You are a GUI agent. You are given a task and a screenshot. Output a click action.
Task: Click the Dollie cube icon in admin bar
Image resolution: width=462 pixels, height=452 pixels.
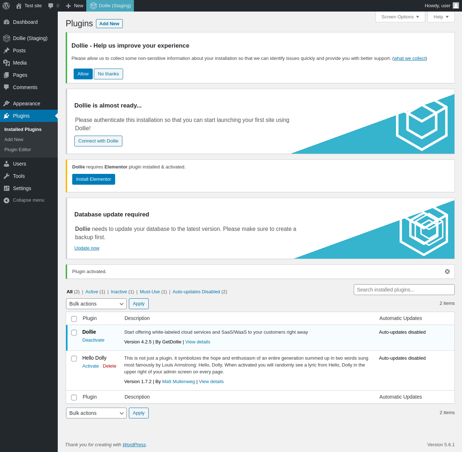point(93,6)
